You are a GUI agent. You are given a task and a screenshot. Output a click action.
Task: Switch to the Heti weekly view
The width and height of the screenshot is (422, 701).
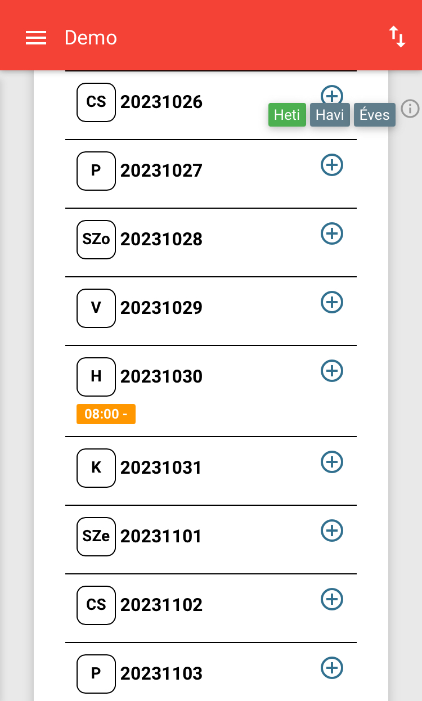pyautogui.click(x=287, y=115)
